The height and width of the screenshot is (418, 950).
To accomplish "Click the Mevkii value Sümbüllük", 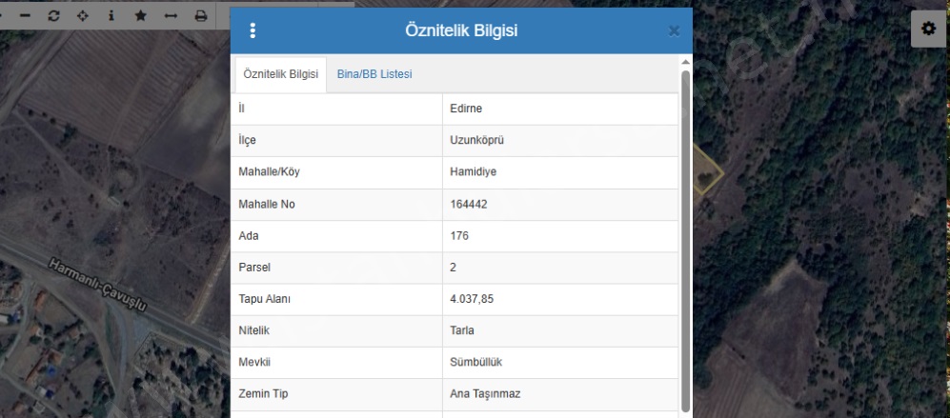I will coord(475,362).
